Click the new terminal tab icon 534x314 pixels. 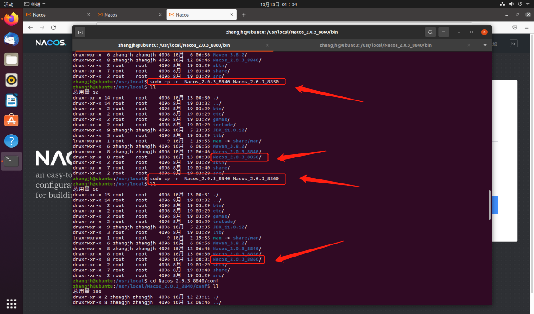pyautogui.click(x=80, y=32)
